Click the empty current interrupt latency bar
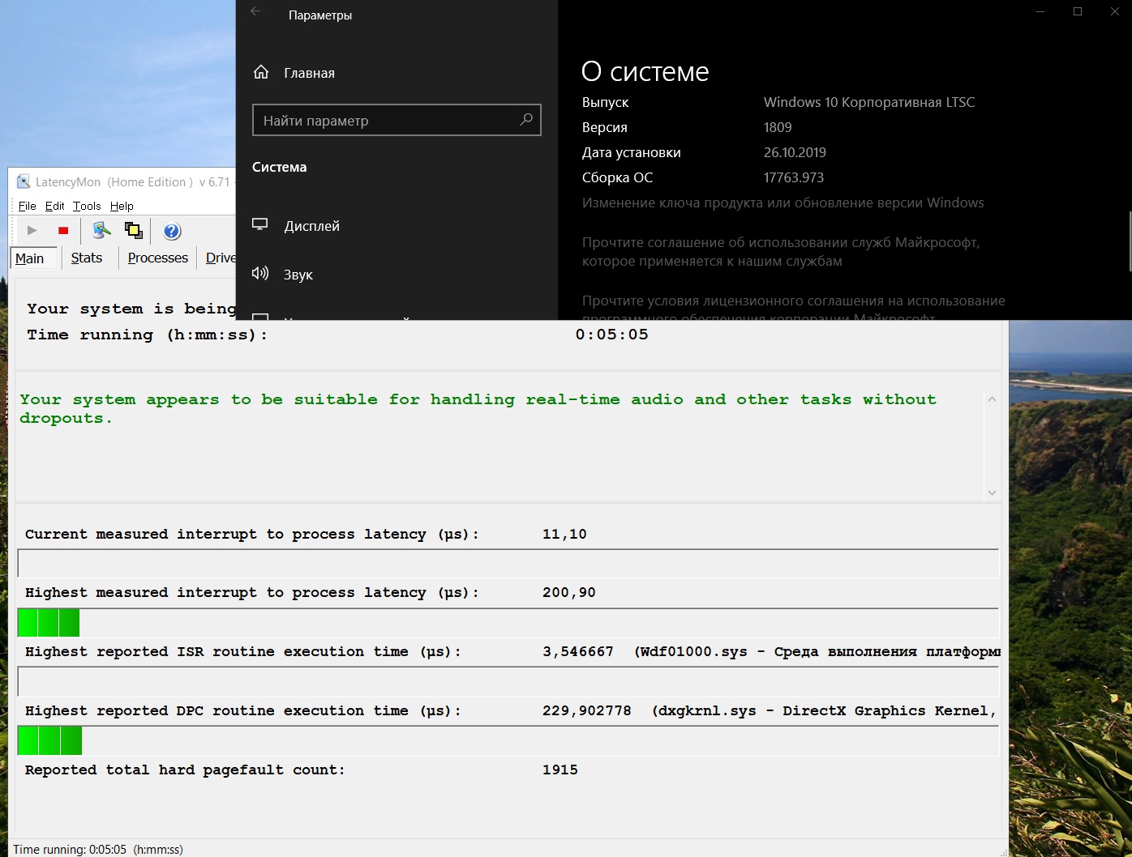Viewport: 1132px width, 857px height. coord(508,564)
